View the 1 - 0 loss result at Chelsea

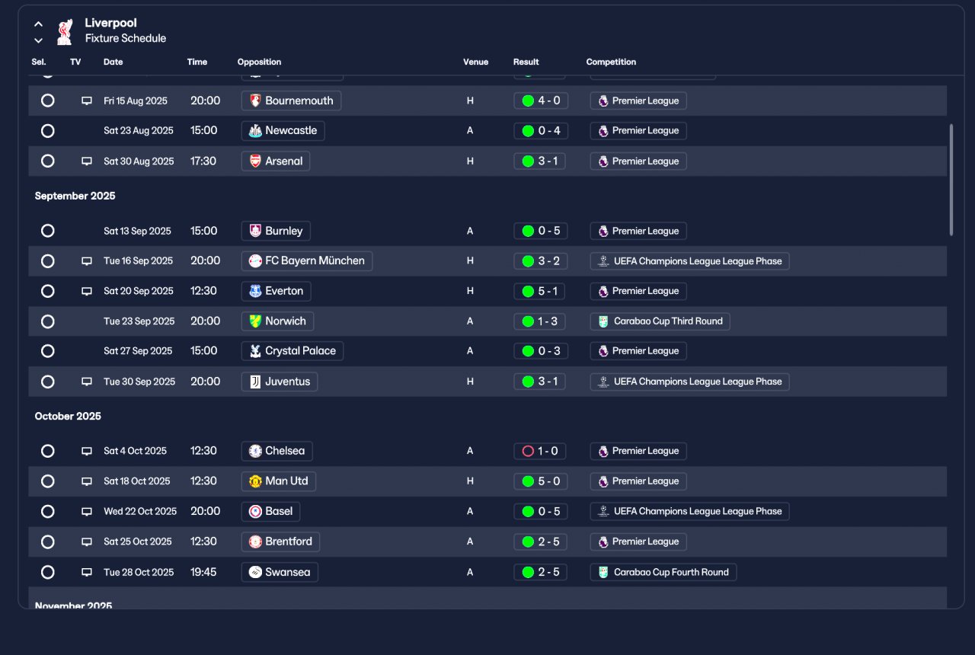(540, 451)
